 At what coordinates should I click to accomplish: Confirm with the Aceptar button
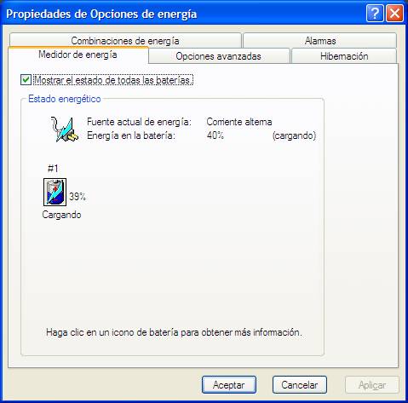229,385
